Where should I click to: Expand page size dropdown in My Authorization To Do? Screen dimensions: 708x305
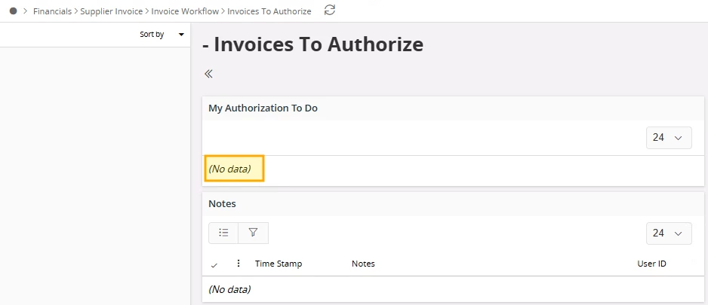(x=669, y=138)
